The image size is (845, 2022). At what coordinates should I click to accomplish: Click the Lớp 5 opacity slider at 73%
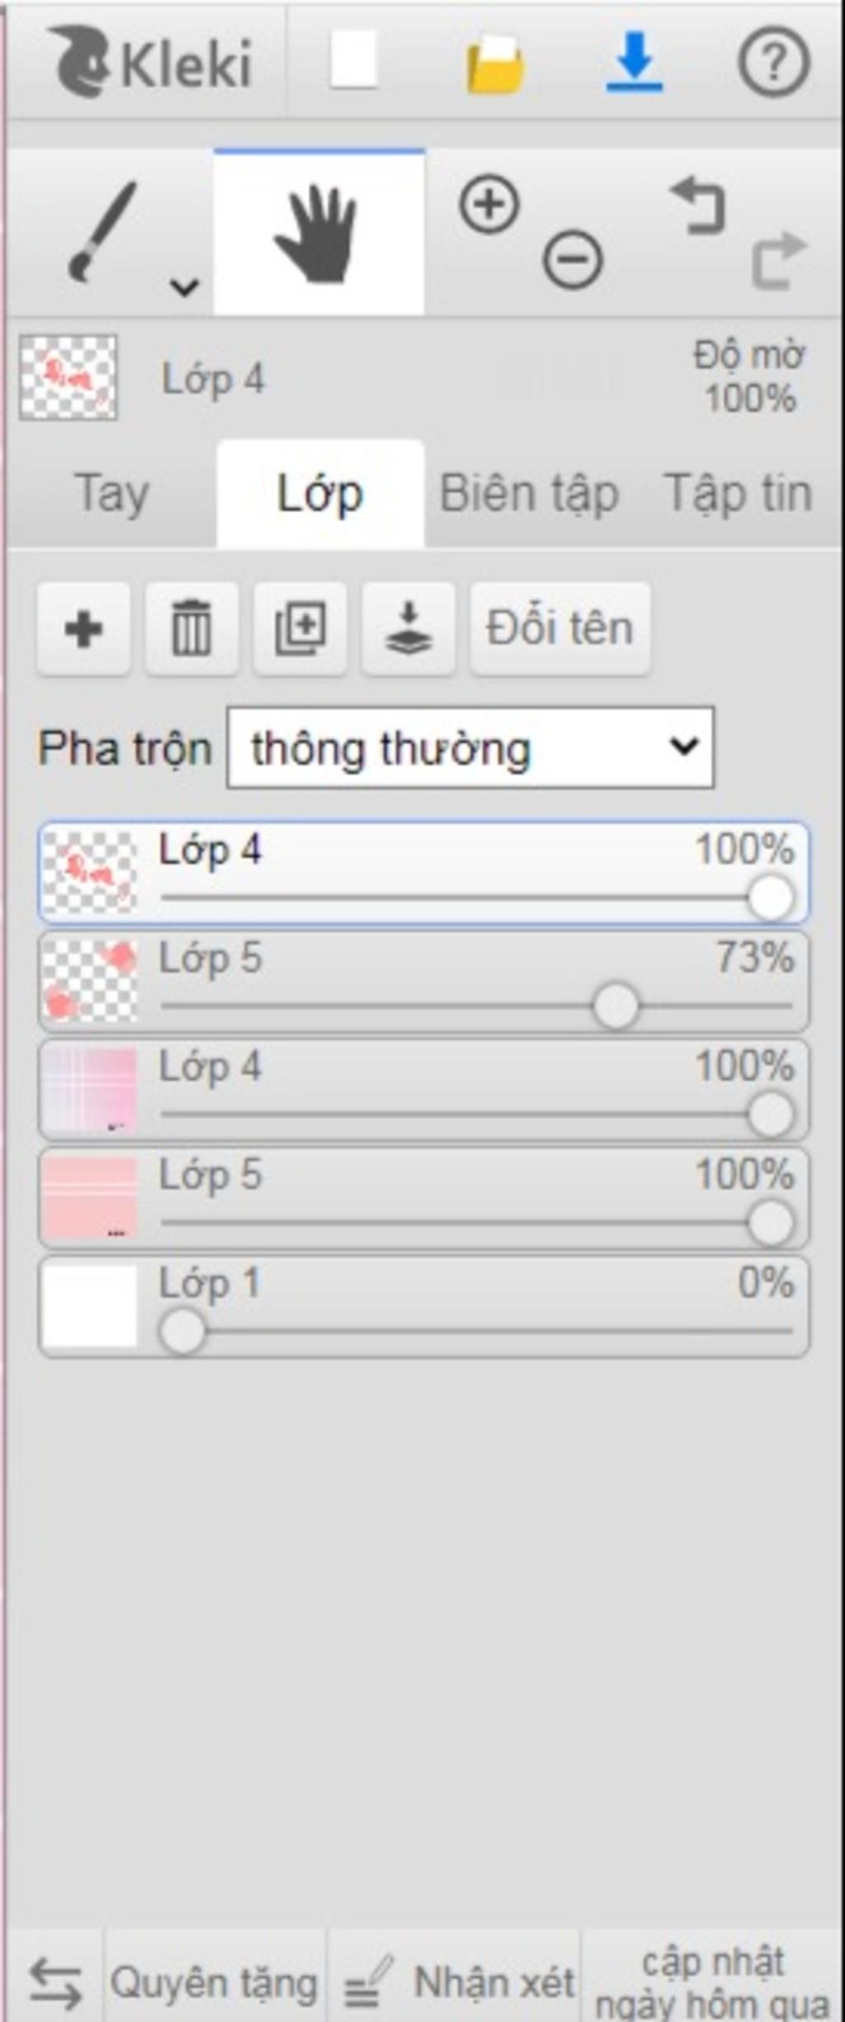point(616,1006)
